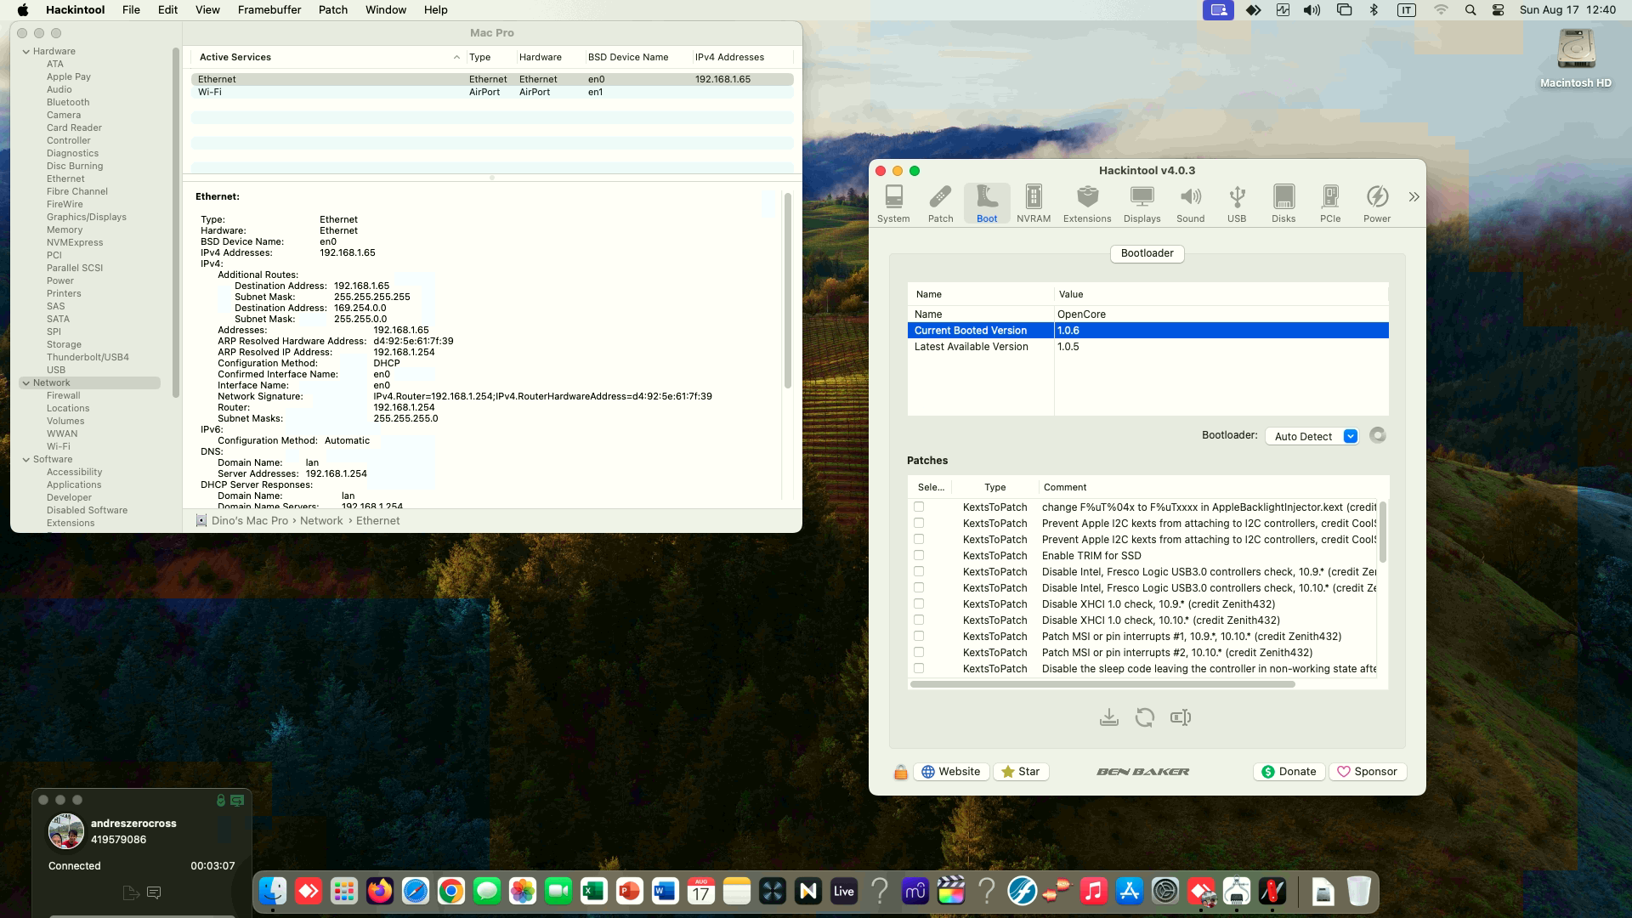Open the Power toolbar icon
The image size is (1632, 918).
[x=1377, y=204]
